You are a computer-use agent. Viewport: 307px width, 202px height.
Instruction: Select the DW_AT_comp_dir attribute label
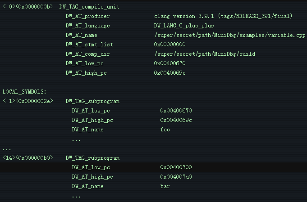87,54
